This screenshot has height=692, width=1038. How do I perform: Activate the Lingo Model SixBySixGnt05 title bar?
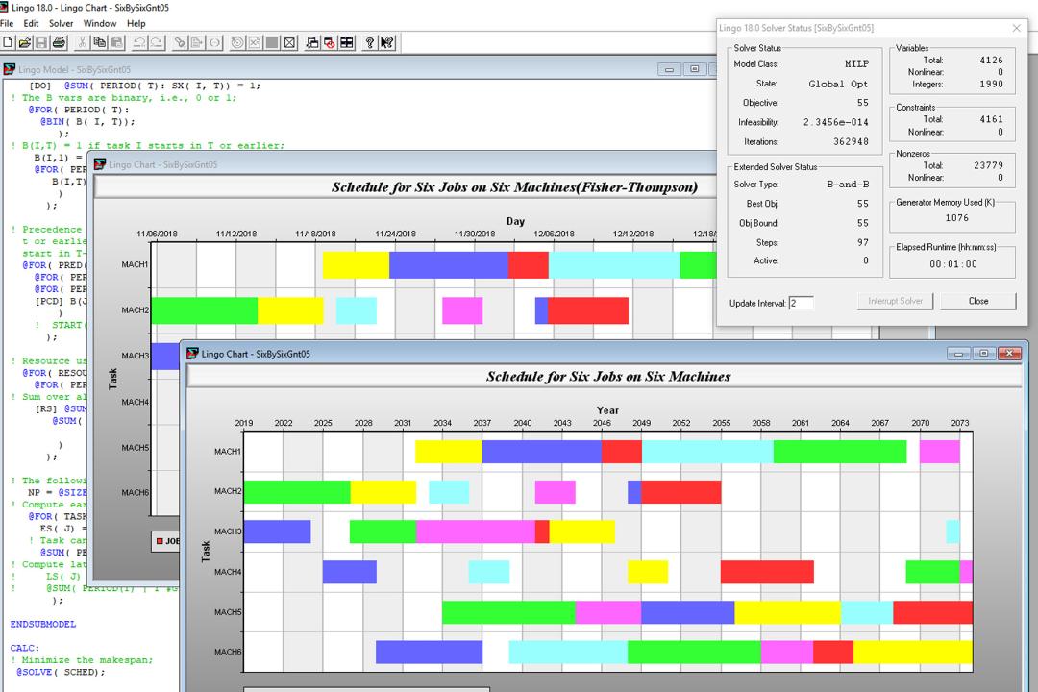coord(331,69)
